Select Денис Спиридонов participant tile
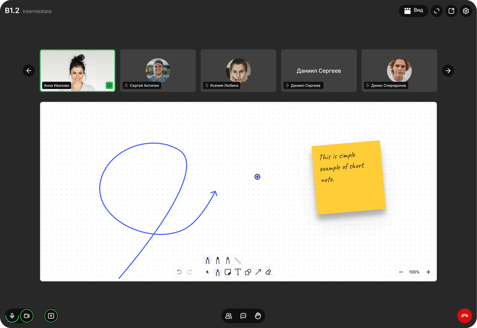This screenshot has width=477, height=328. tap(399, 70)
